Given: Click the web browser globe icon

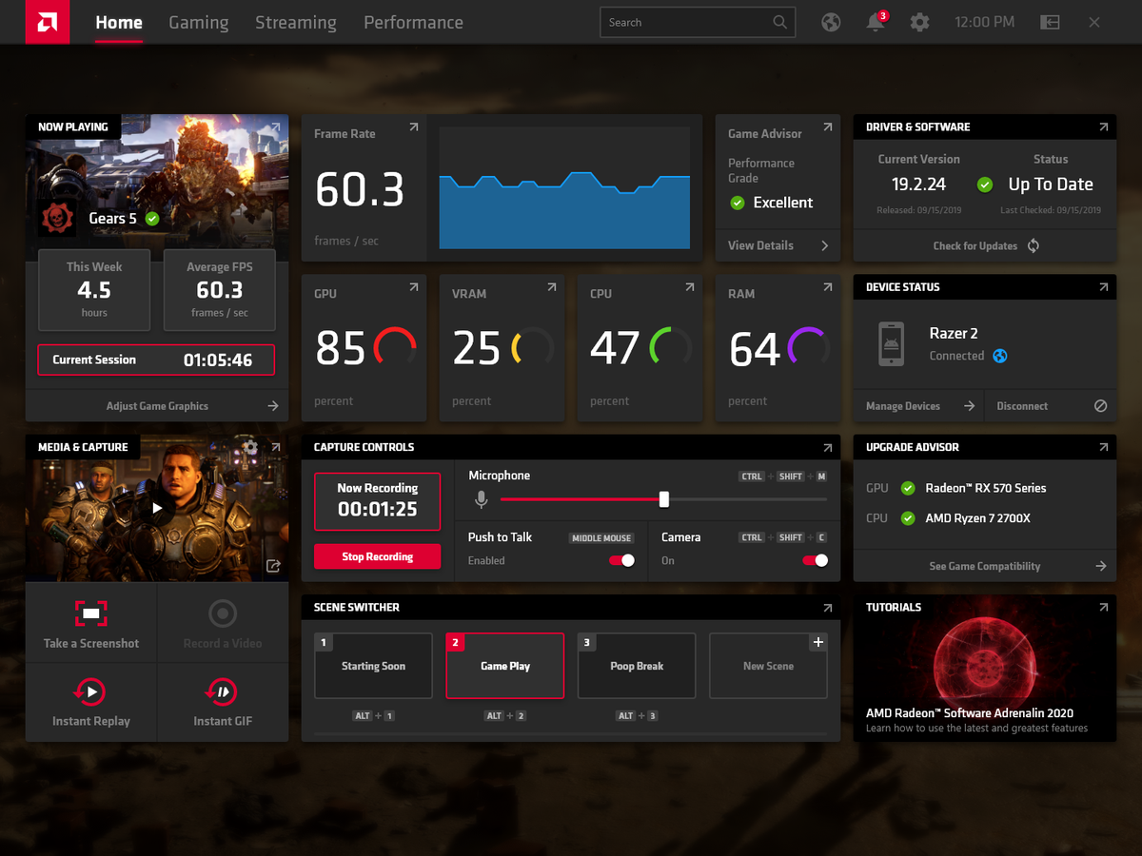Looking at the screenshot, I should pos(831,23).
